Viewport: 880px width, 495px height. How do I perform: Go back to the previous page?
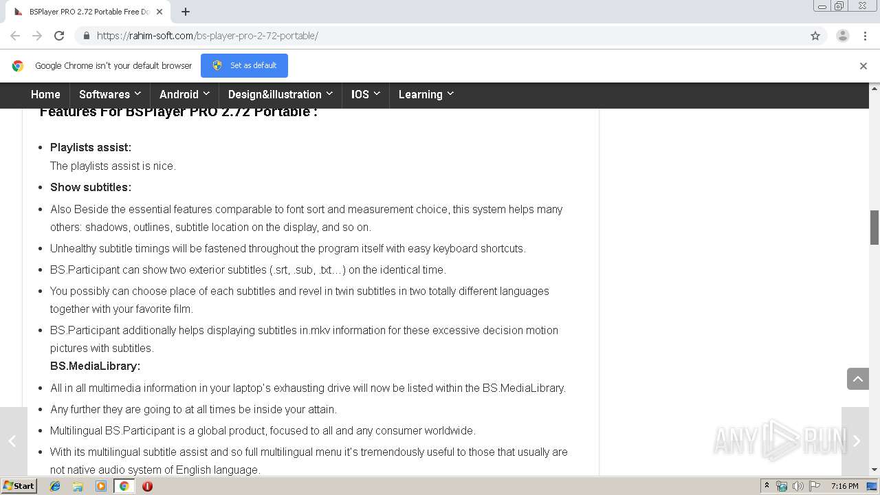[15, 36]
